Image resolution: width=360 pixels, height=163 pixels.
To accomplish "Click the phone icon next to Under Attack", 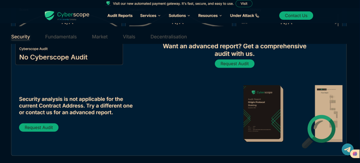I will click(x=257, y=16).
